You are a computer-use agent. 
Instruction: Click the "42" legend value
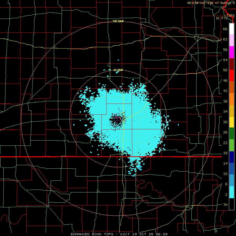pos(225,91)
